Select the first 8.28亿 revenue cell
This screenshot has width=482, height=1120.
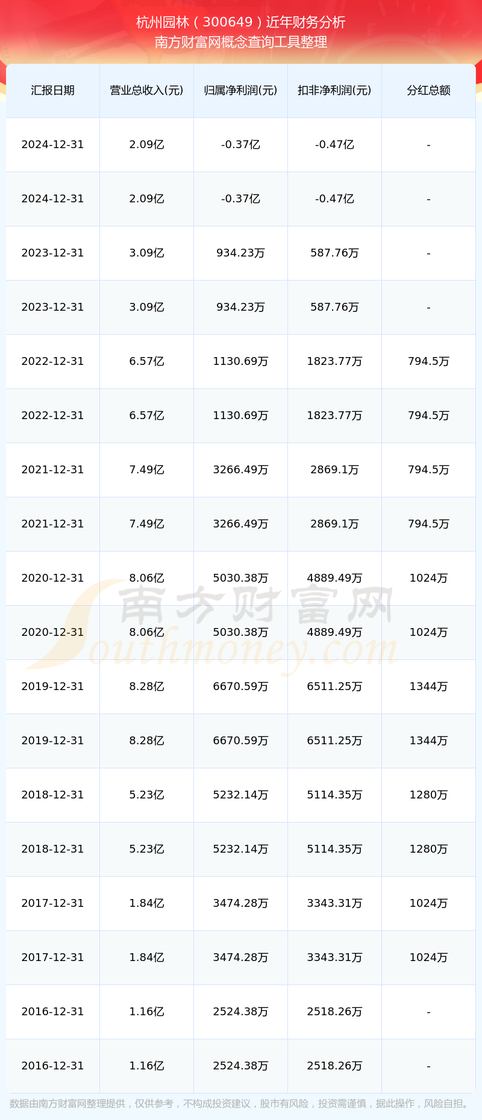click(146, 686)
